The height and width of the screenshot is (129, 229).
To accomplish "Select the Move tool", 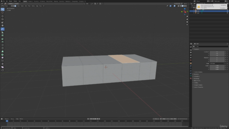I will 3,16.
